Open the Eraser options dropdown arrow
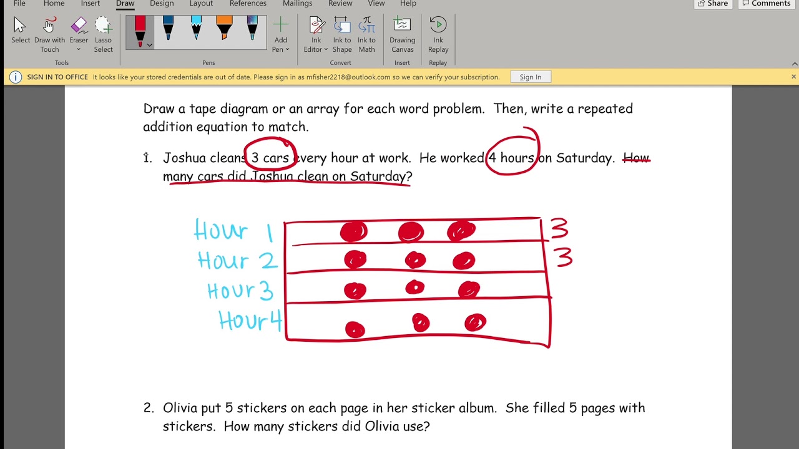The width and height of the screenshot is (799, 449). (x=79, y=49)
